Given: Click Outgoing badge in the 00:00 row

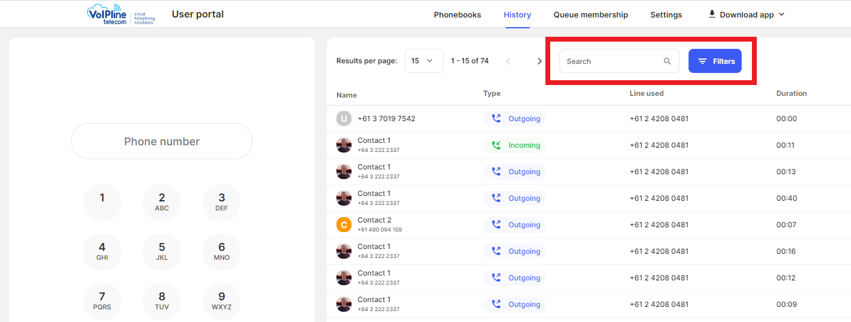Looking at the screenshot, I should pyautogui.click(x=515, y=119).
